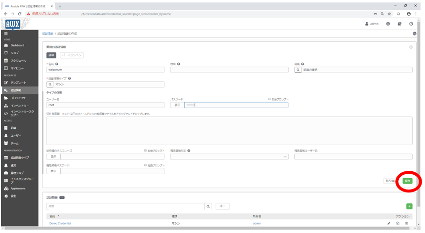Image resolution: width=425 pixels, height=233 pixels.
Task: Toggle the sidebar hamburger menu icon
Action: point(6,34)
